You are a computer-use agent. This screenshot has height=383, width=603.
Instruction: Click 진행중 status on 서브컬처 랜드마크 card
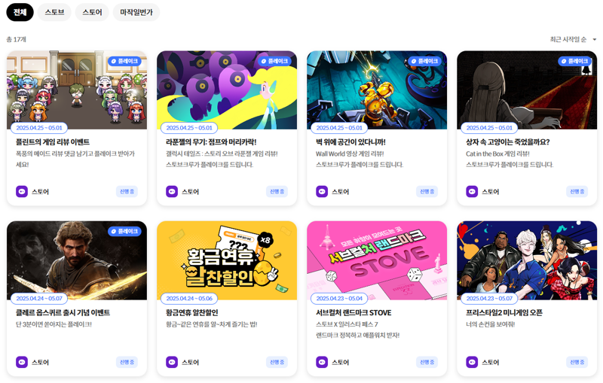[427, 362]
